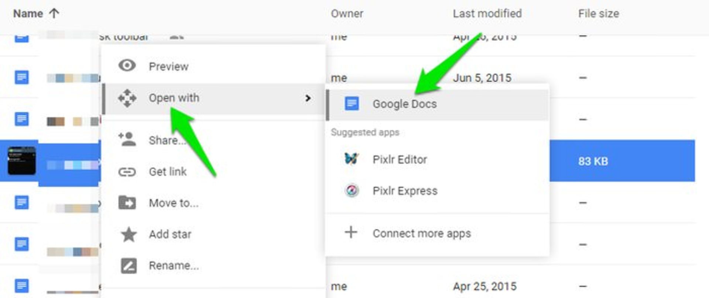The width and height of the screenshot is (709, 298).
Task: Click the Owner column header
Action: (x=347, y=14)
